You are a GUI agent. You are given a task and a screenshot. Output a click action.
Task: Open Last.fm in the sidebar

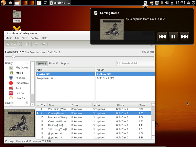pos(16,93)
